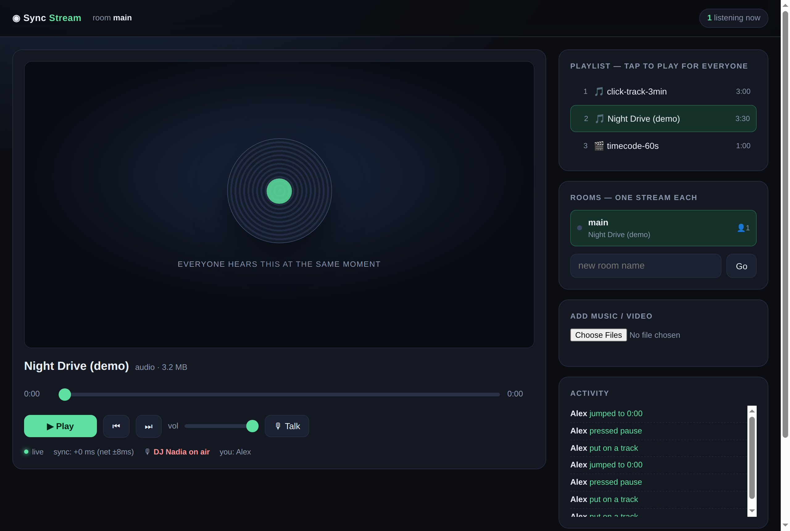Click the Go button to join room

pyautogui.click(x=741, y=266)
